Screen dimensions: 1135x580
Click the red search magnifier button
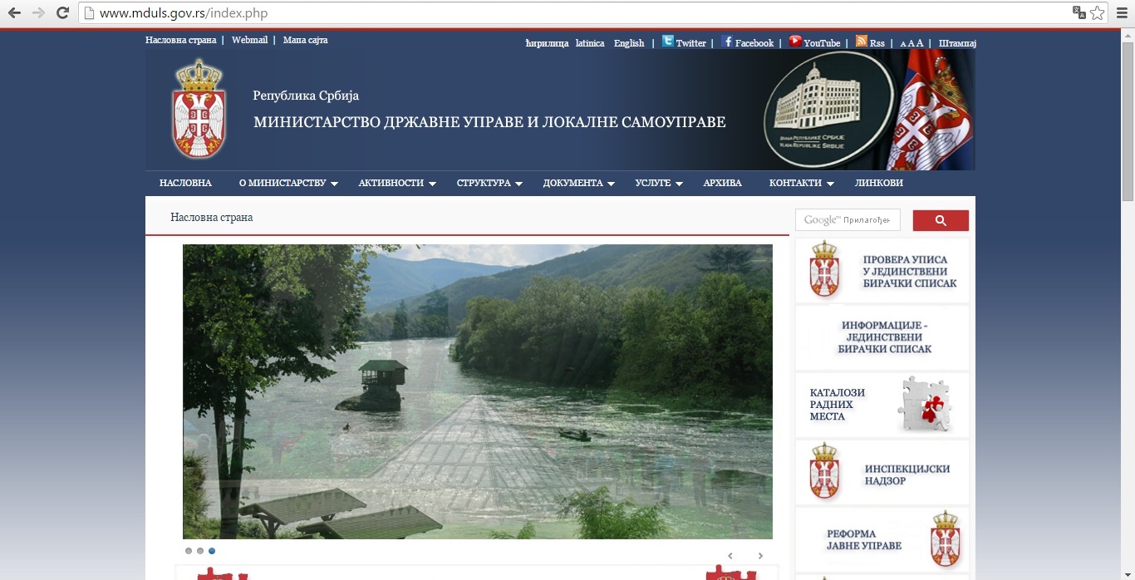coord(941,220)
